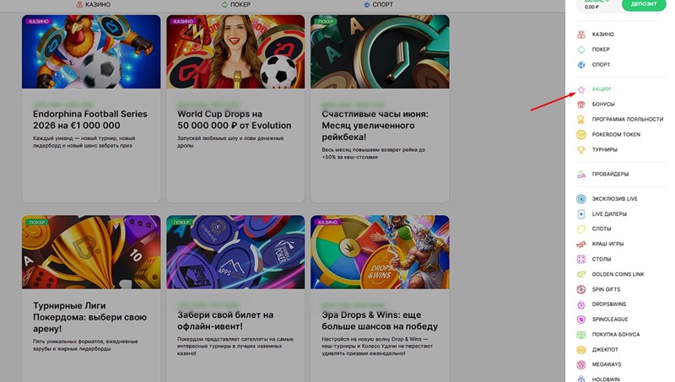Screen dimensions: 675x382
Task: Click the green Депозит button
Action: [644, 4]
